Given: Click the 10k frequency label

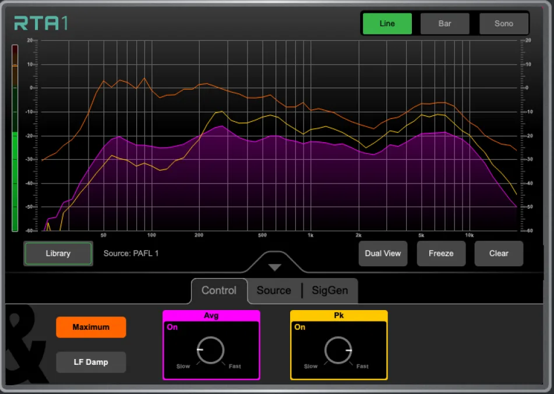Looking at the screenshot, I should pos(469,235).
